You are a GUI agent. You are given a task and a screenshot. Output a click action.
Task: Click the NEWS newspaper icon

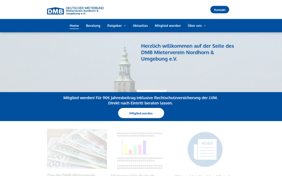pyautogui.click(x=205, y=149)
